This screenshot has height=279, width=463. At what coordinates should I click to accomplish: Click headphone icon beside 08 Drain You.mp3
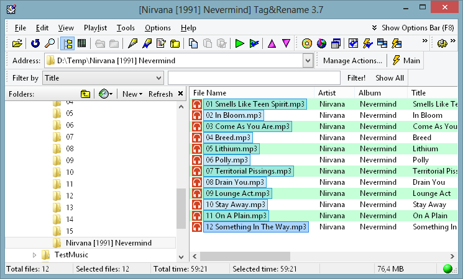coord(197,182)
